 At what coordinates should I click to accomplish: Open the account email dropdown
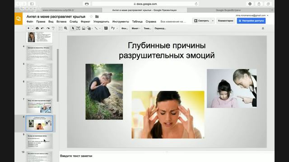[252, 15]
